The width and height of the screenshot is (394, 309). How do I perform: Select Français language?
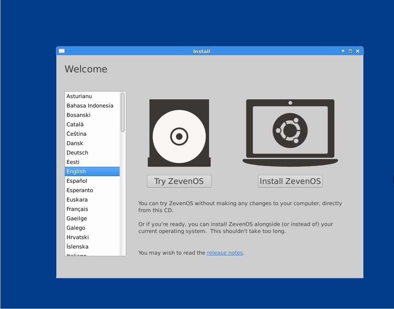[92, 209]
